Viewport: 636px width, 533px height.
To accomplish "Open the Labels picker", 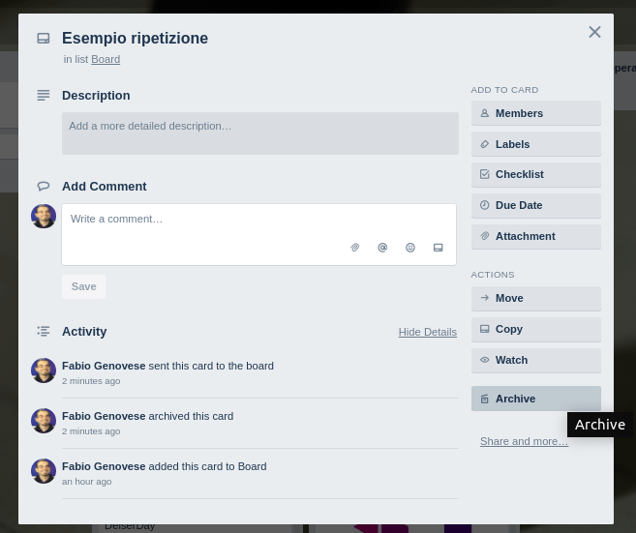I will [x=535, y=144].
